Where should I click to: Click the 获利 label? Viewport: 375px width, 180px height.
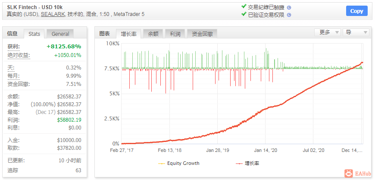[x=14, y=47]
